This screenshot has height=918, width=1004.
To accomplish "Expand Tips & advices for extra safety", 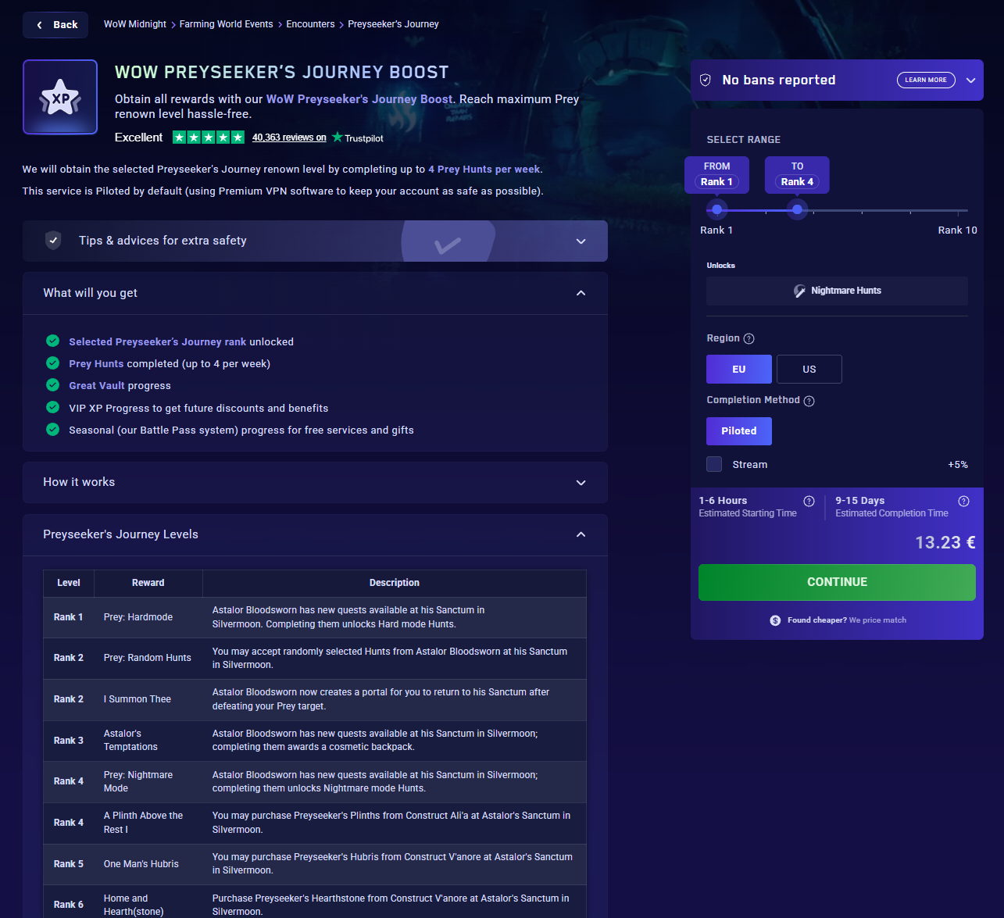I will point(315,241).
